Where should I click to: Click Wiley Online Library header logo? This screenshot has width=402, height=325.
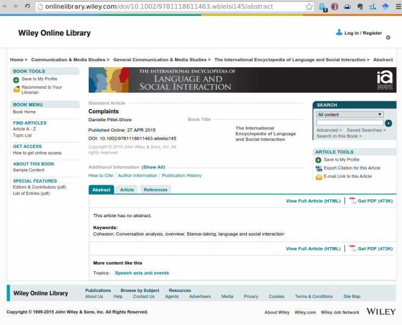54,33
